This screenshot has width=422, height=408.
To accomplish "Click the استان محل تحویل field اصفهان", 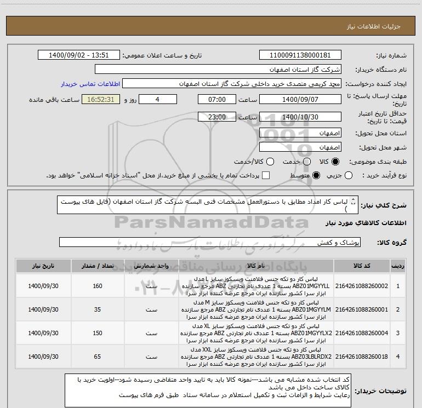I will tap(300, 133).
